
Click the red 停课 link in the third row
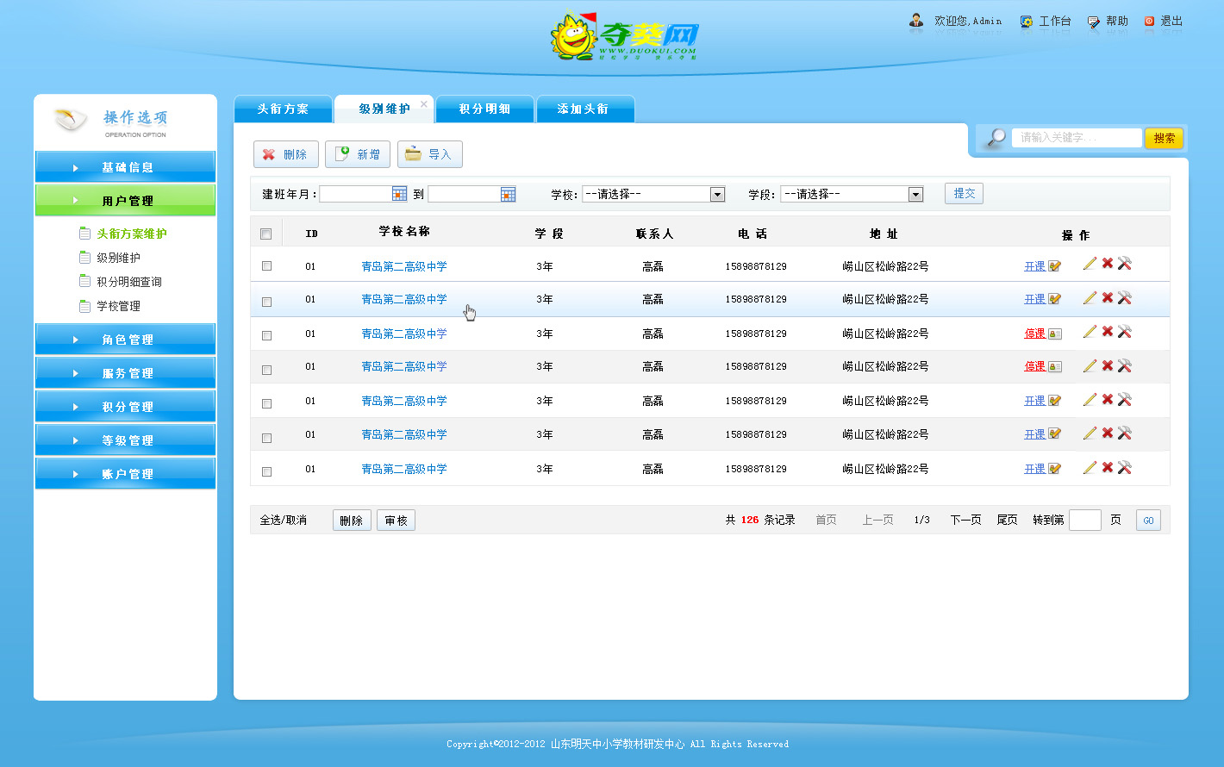pyautogui.click(x=1034, y=334)
